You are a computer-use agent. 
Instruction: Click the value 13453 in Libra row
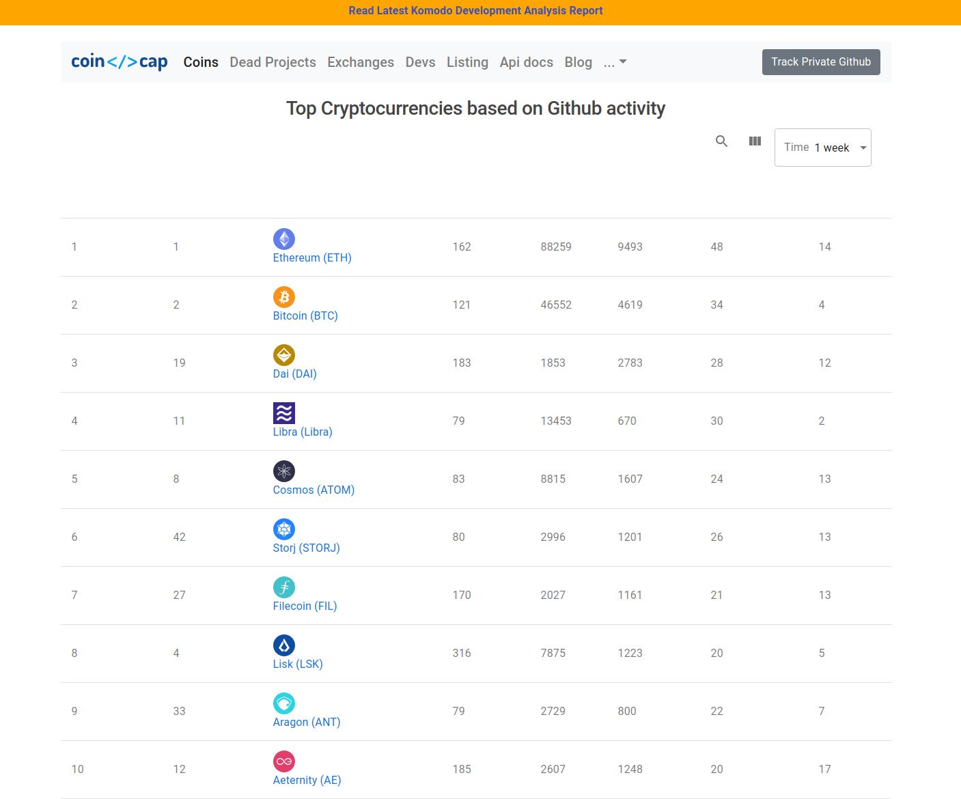[x=556, y=421]
